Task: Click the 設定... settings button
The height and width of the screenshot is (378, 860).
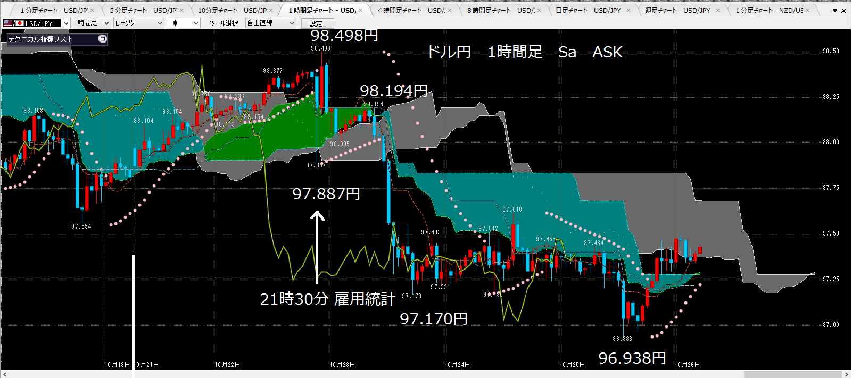Action: (x=318, y=23)
